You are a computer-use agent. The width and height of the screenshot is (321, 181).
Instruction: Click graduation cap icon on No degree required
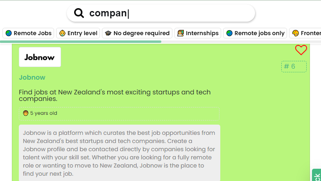[x=108, y=33]
